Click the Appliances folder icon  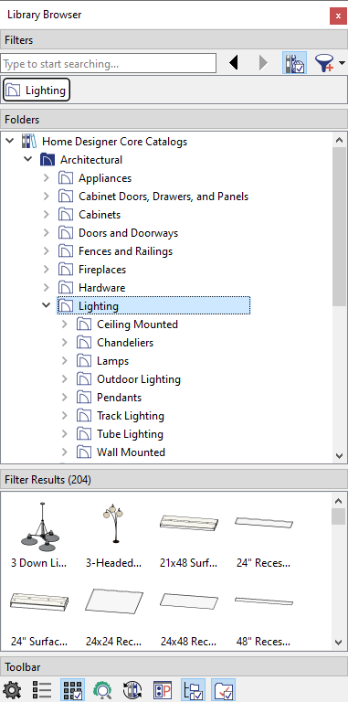[x=66, y=178]
